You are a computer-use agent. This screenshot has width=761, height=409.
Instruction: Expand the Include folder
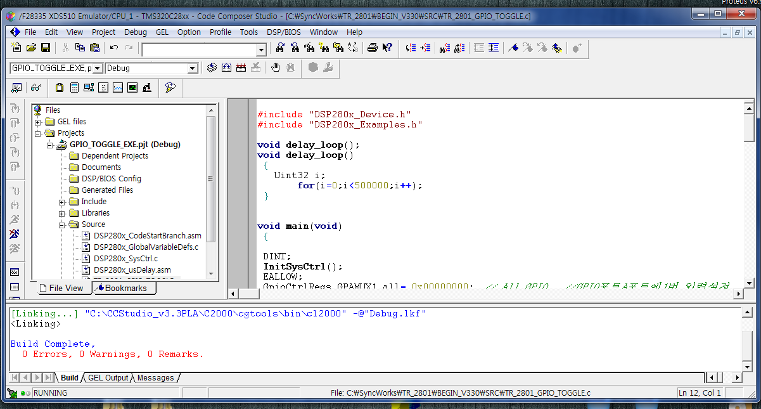click(62, 202)
